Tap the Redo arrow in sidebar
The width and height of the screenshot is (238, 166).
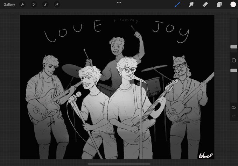coord(234,116)
